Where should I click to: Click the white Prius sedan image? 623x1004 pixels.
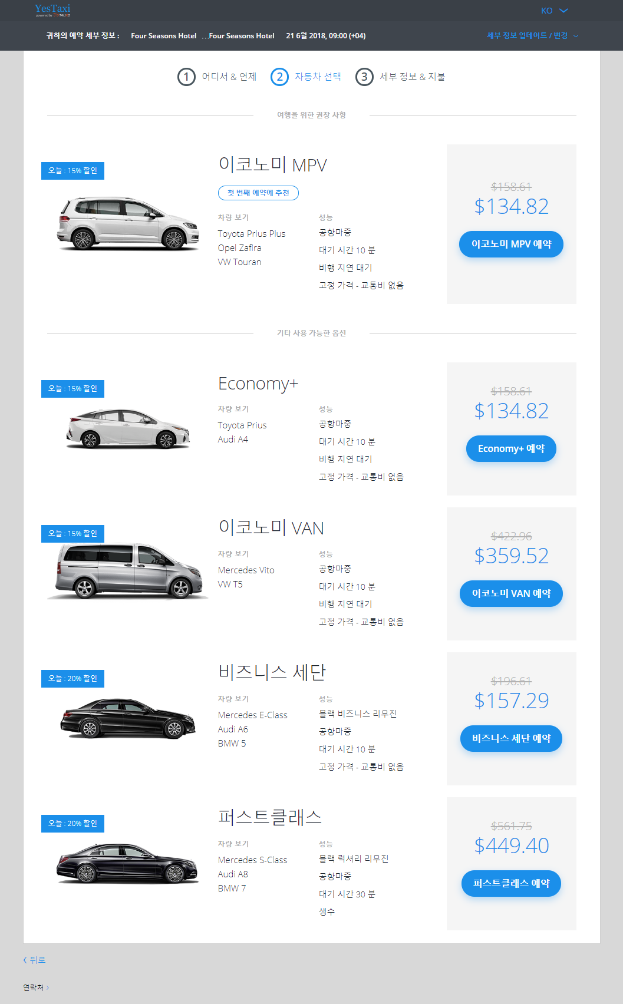tap(128, 428)
